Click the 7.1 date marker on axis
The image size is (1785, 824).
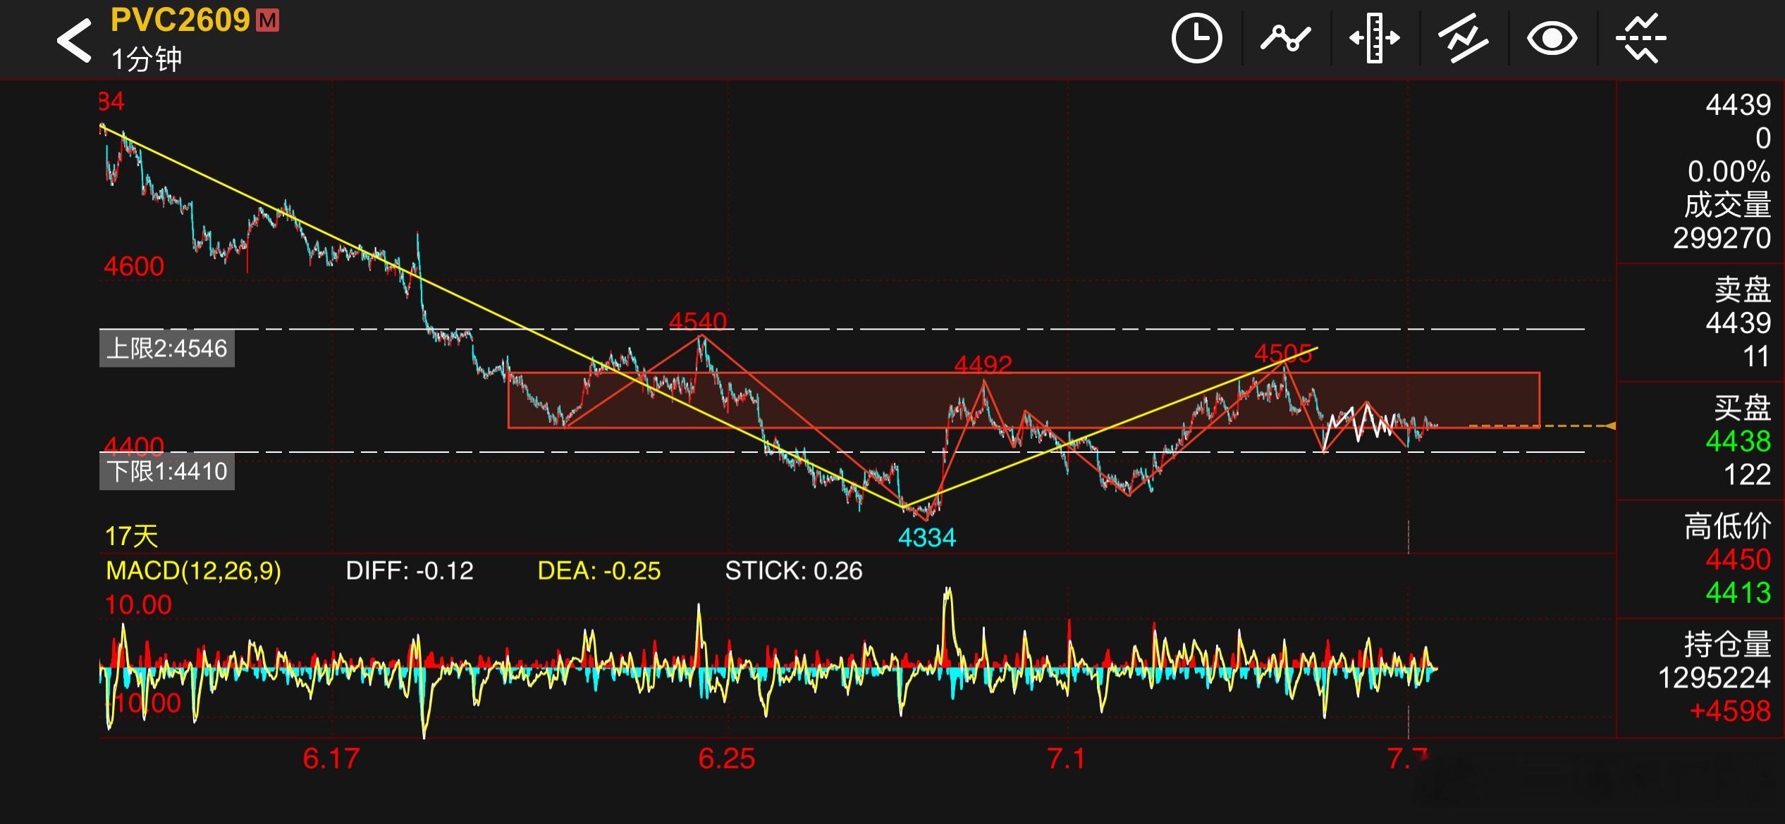pos(1067,759)
